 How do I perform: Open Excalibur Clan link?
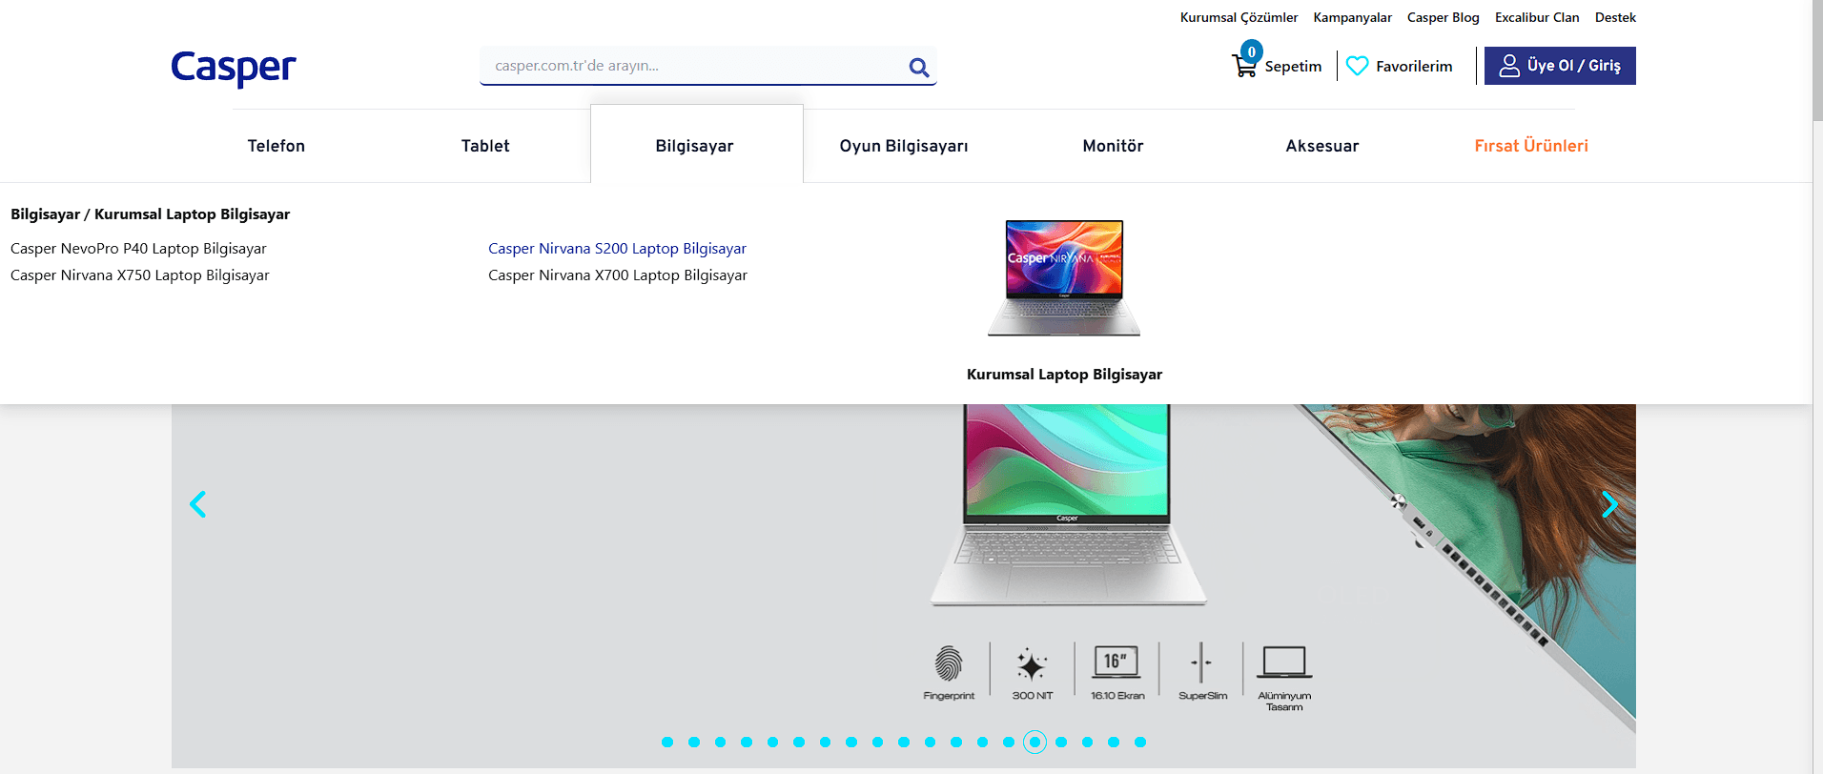(x=1537, y=17)
